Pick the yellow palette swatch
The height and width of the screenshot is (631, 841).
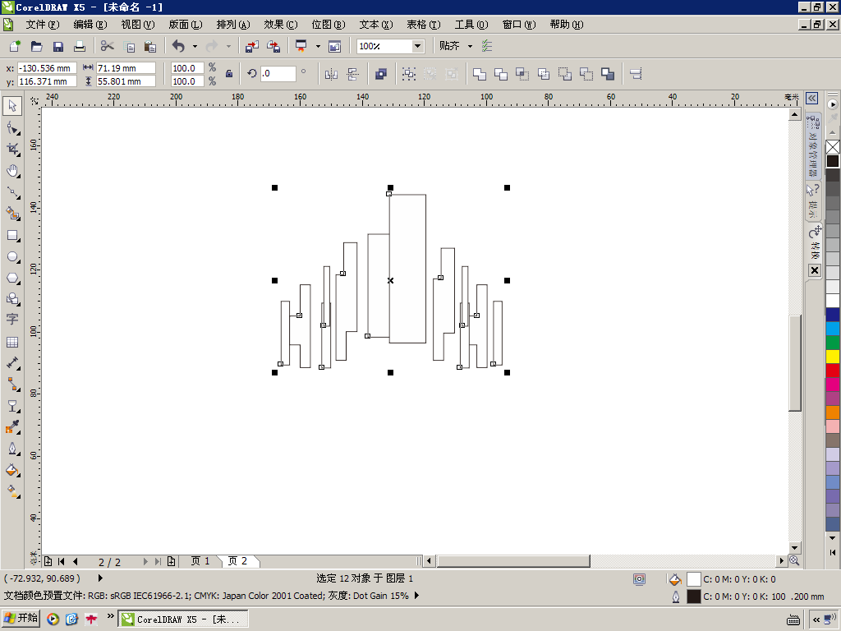point(833,357)
